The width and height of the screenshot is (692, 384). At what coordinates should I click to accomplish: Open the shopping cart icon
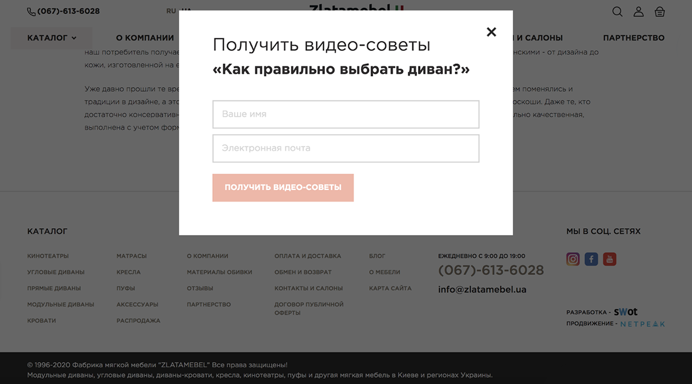point(660,12)
